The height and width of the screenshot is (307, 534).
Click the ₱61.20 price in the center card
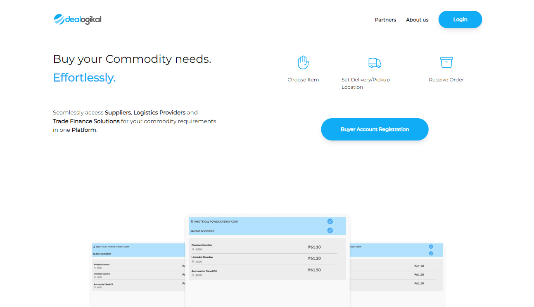pos(314,258)
